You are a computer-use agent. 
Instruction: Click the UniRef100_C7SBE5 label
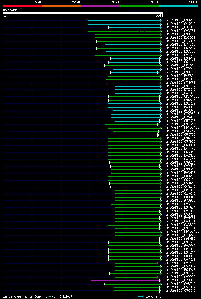click(x=181, y=41)
